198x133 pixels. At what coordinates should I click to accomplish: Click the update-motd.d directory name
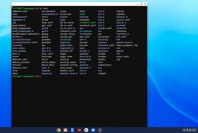pos(125,42)
